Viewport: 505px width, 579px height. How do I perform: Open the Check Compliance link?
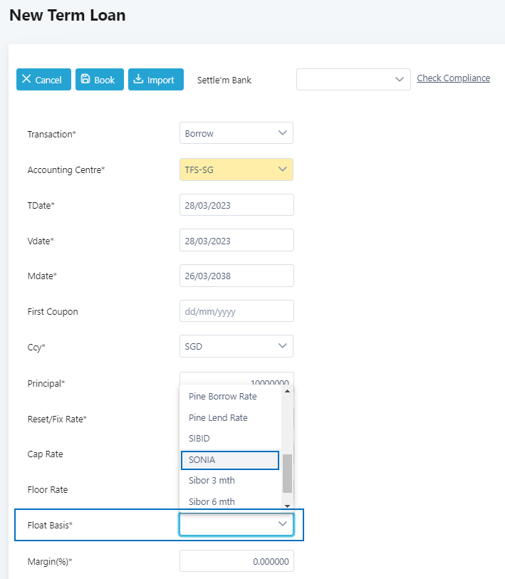click(x=453, y=78)
